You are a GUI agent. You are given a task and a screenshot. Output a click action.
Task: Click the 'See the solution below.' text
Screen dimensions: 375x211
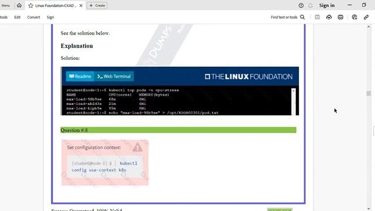click(85, 33)
